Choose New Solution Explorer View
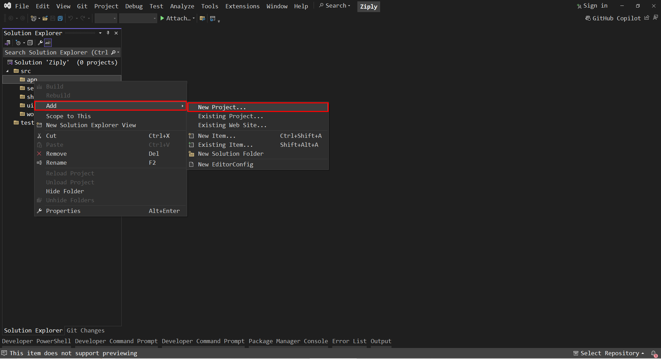 pos(111,125)
